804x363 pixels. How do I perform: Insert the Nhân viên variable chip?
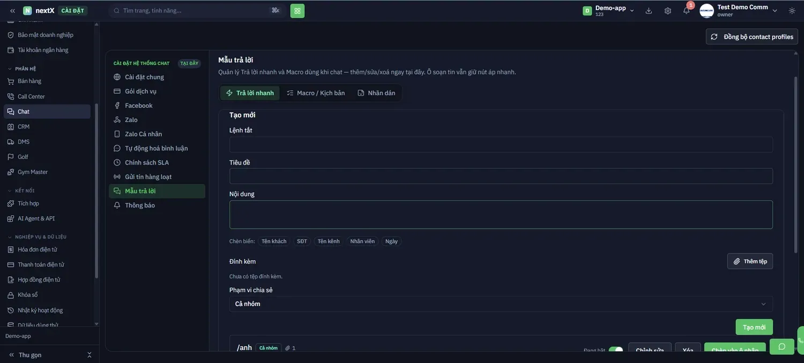click(362, 241)
